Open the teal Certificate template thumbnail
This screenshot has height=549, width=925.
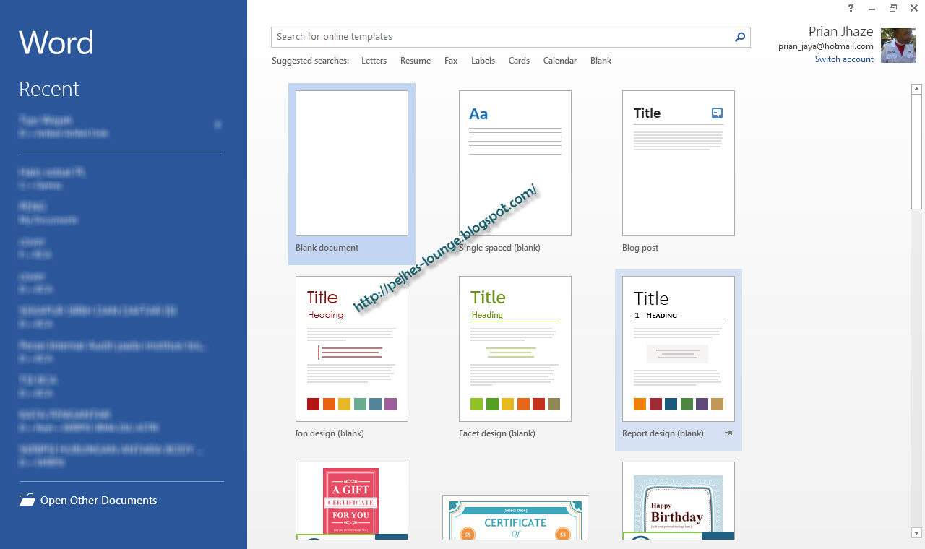(x=515, y=517)
